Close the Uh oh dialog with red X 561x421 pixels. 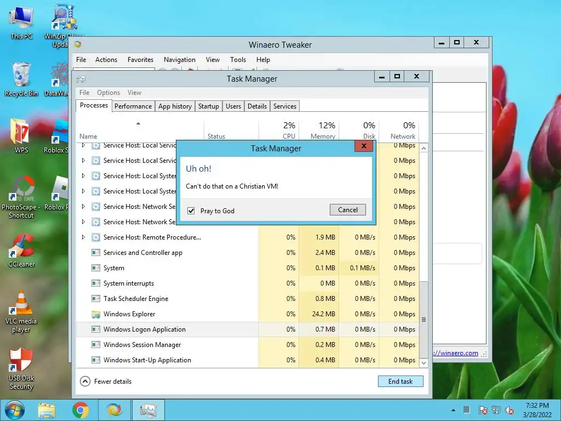(364, 146)
